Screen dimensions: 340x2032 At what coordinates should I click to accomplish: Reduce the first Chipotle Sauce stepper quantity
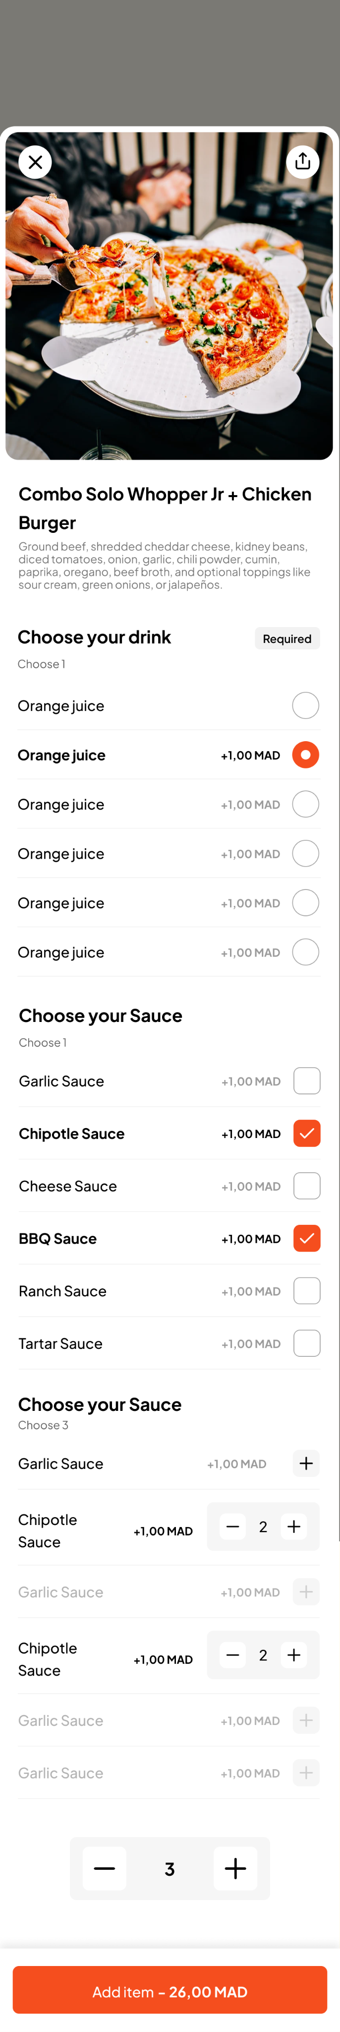pyautogui.click(x=233, y=1526)
